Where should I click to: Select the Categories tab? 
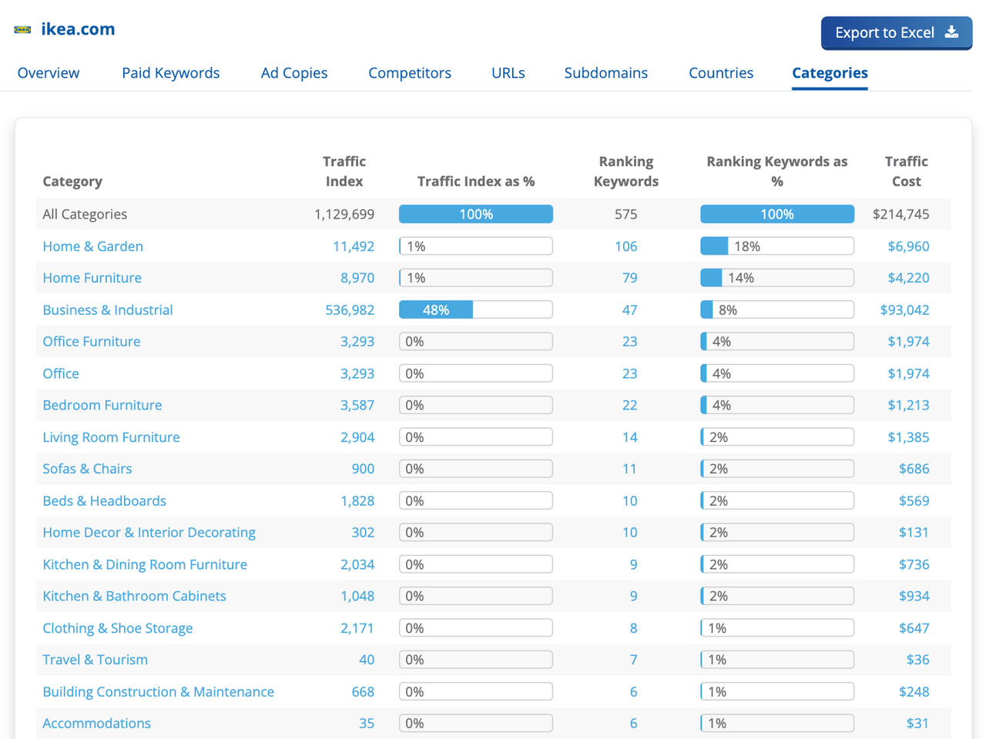click(x=830, y=73)
